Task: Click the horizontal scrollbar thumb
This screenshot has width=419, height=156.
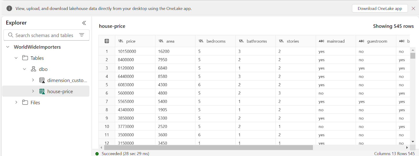Action: 208,147
